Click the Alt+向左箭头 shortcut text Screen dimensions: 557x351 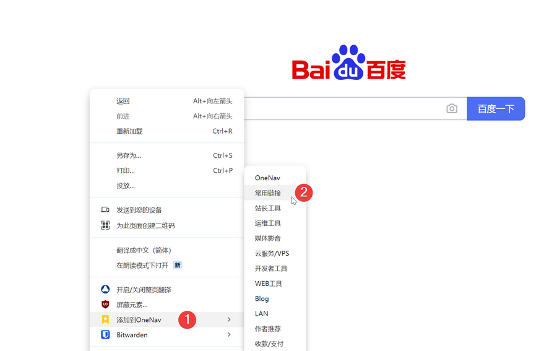(212, 102)
